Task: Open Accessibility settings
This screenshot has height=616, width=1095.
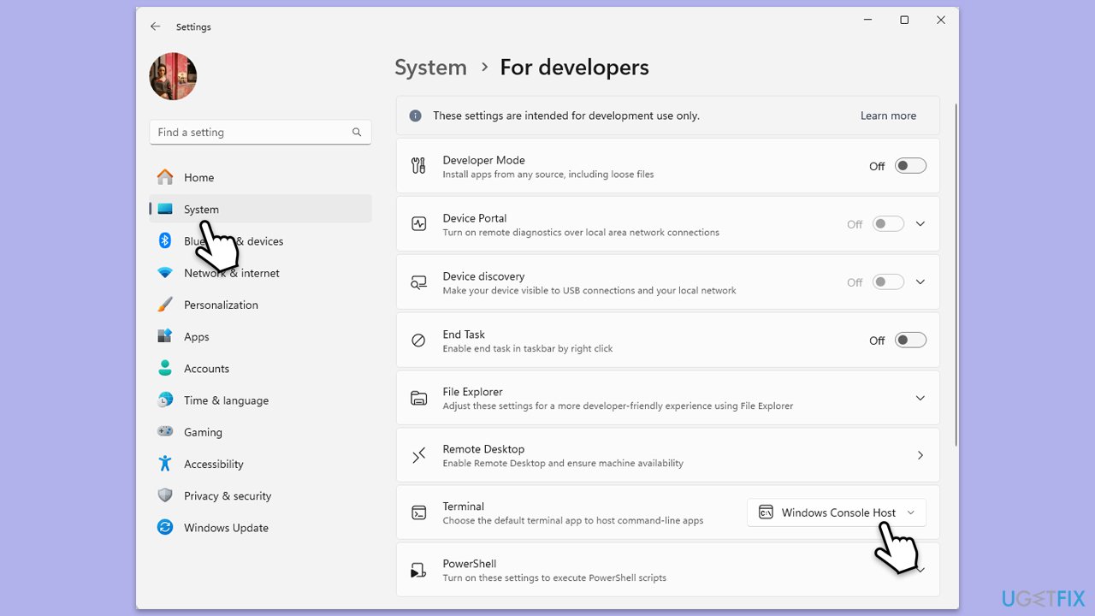Action: (x=260, y=464)
